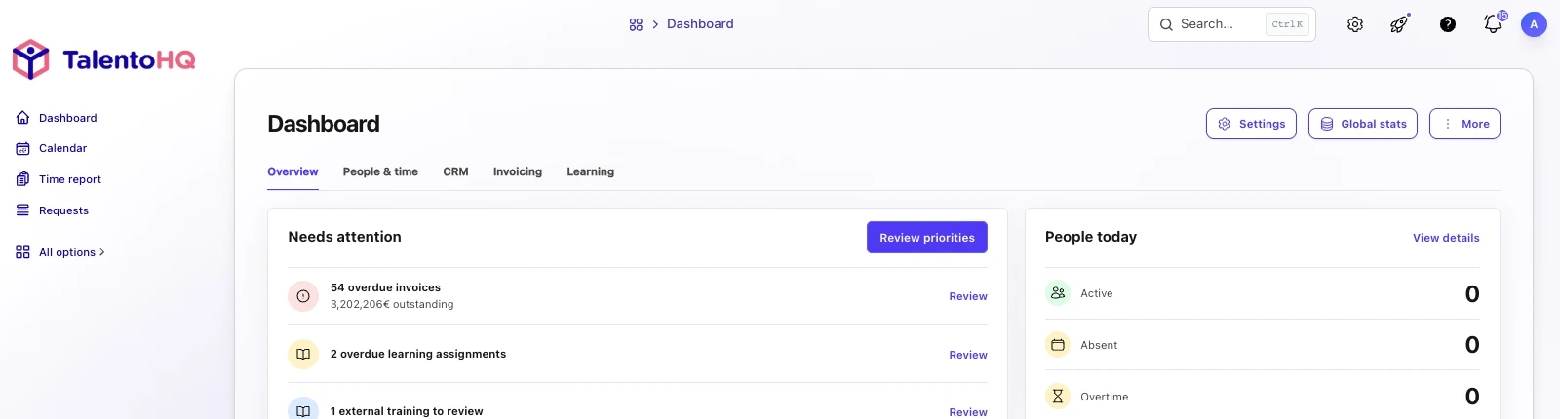The image size is (1560, 419).
Task: Click the sidebar Requests icon
Action: (x=22, y=210)
